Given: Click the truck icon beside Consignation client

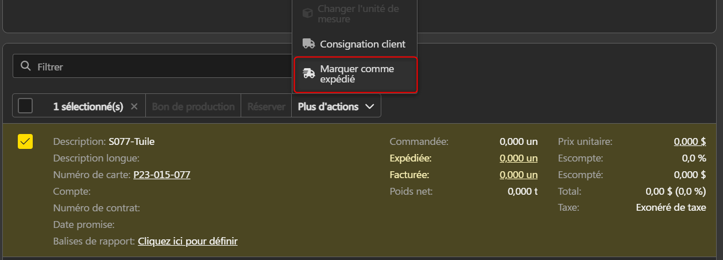Looking at the screenshot, I should click(x=309, y=44).
